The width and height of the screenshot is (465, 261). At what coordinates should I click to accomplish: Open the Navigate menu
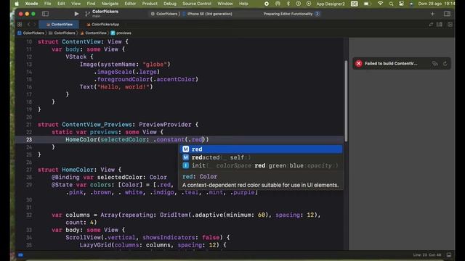coord(110,4)
